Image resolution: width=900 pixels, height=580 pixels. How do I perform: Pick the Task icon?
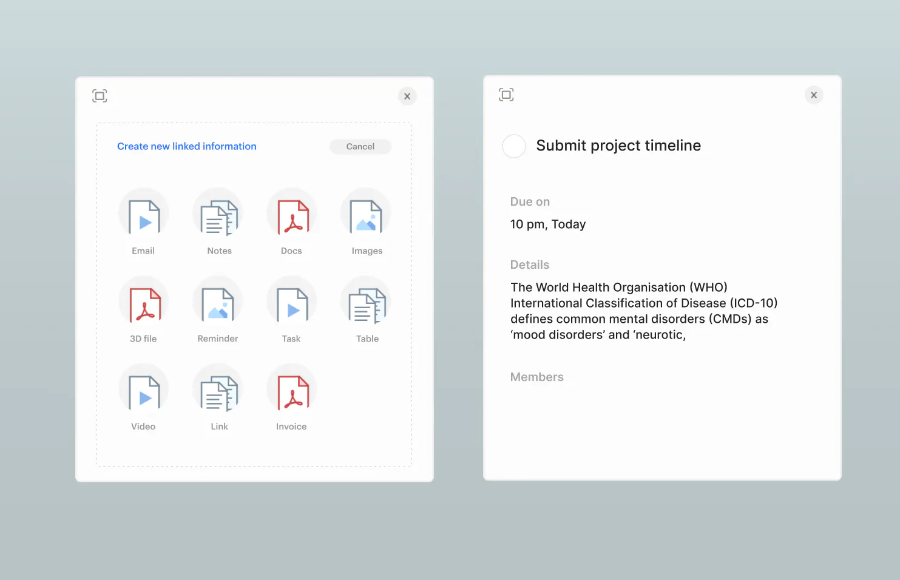(x=292, y=301)
